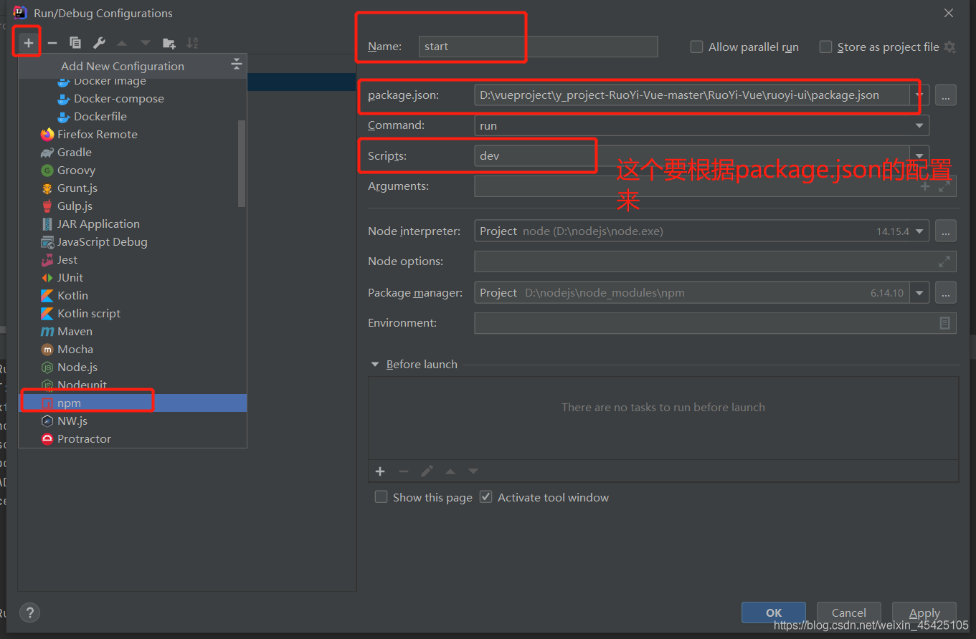Choose Maven in the Add New Configuration list
The width and height of the screenshot is (976, 639).
73,331
